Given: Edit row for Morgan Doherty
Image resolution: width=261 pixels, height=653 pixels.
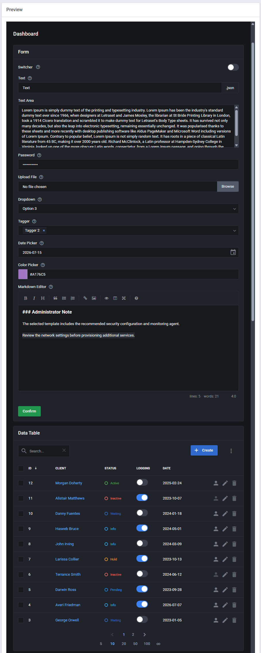Looking at the screenshot, I should (x=225, y=483).
